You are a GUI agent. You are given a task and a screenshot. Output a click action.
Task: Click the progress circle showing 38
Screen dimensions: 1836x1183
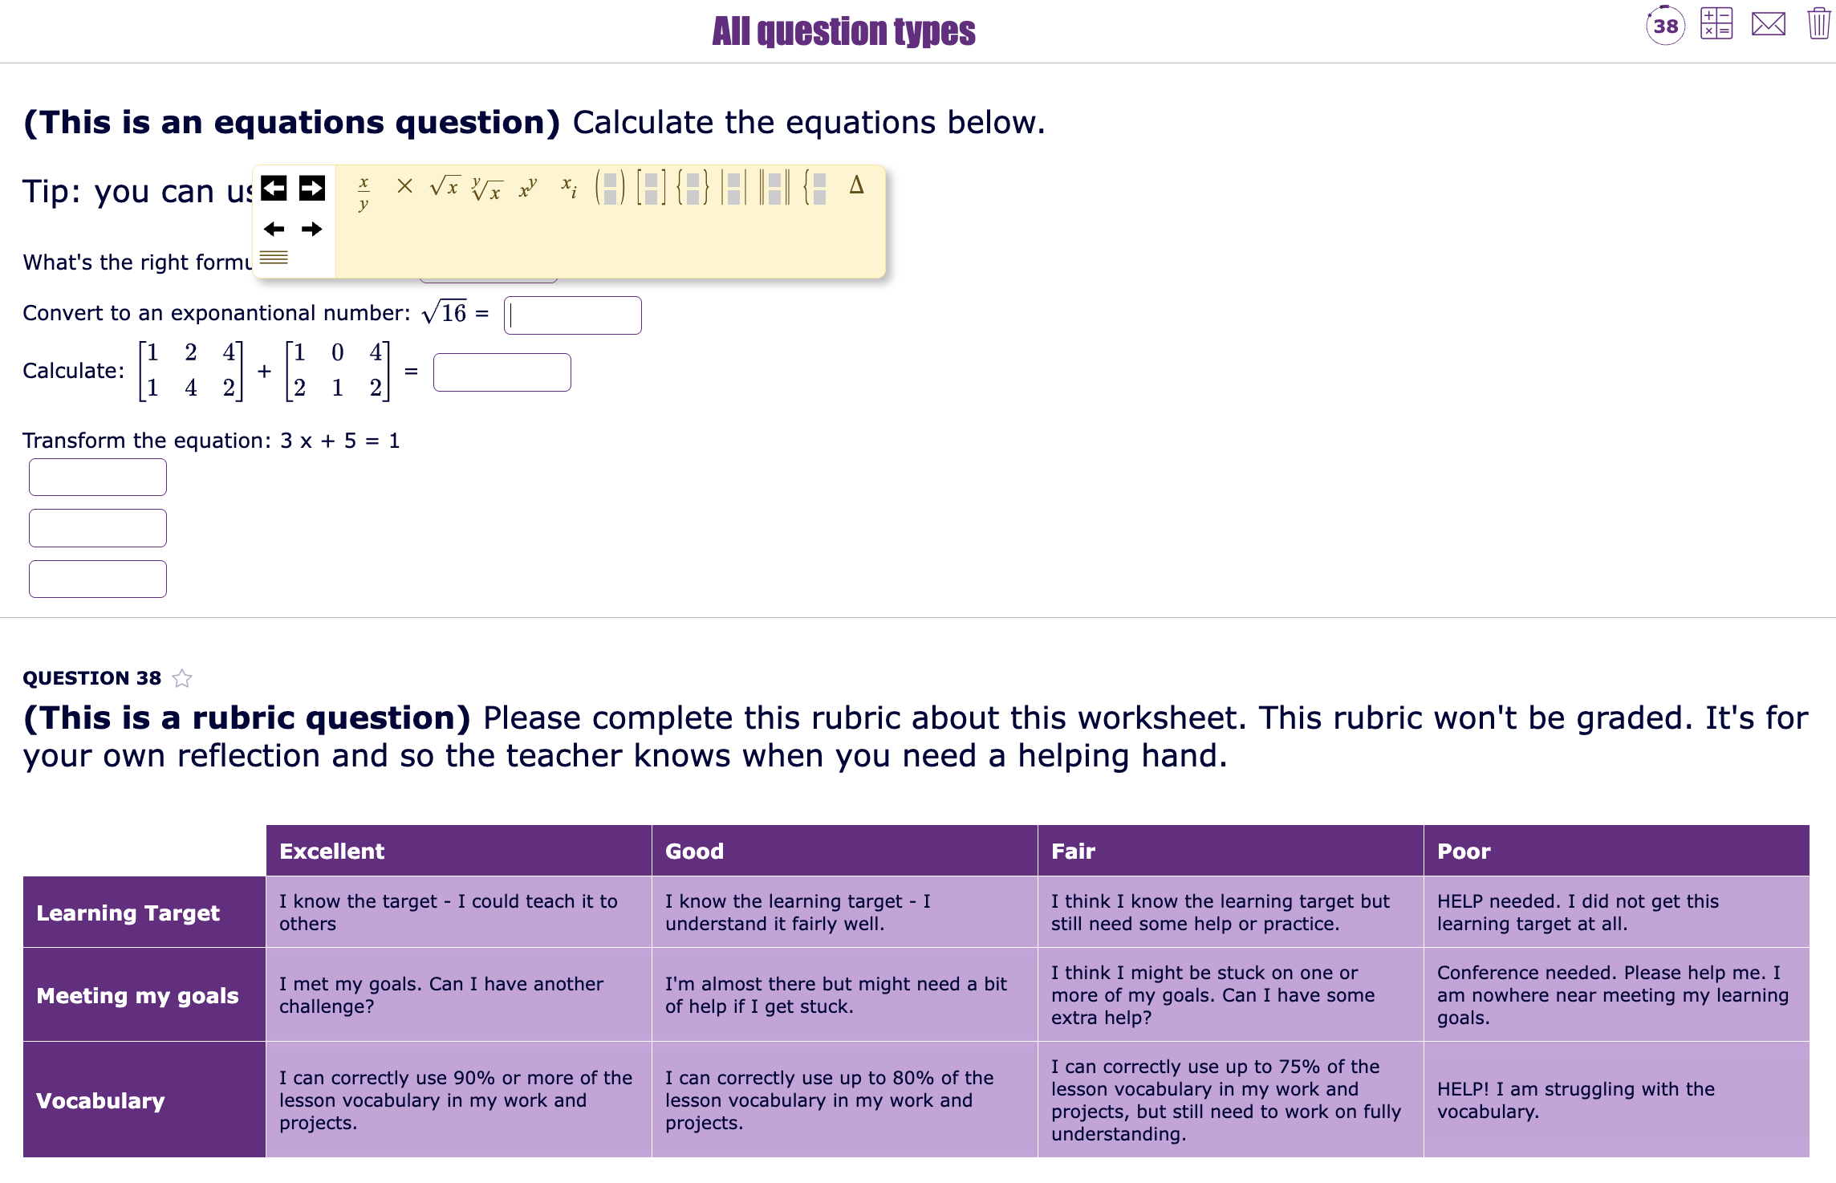1667,26
